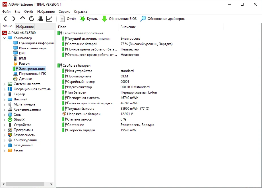Click the IPMI server icon
Screen dimensions: 262x188
pyautogui.click(x=15, y=58)
